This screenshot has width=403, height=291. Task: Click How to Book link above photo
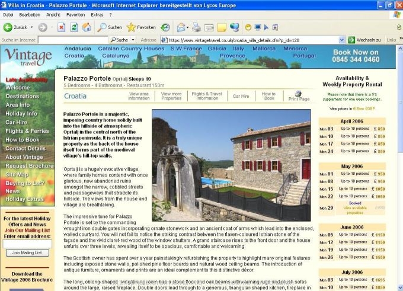268,96
